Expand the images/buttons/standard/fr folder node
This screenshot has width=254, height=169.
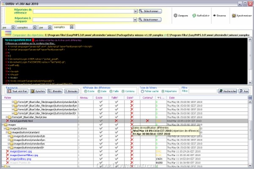point(9,148)
